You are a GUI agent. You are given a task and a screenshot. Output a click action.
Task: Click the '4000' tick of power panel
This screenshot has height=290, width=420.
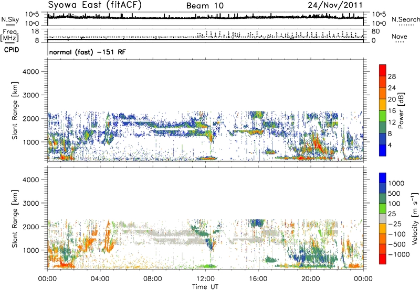click(30, 72)
